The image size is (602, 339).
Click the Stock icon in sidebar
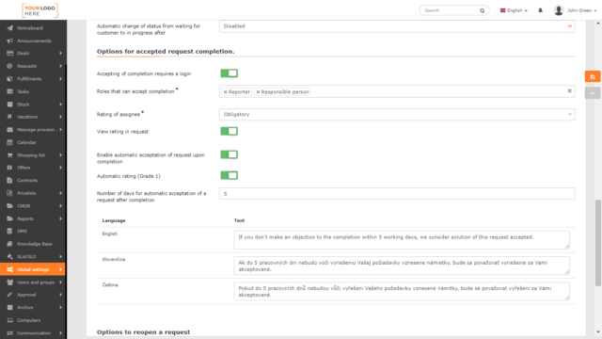click(x=10, y=105)
